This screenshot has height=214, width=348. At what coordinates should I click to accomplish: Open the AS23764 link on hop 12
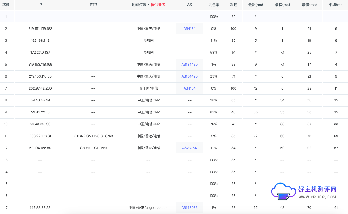click(189, 148)
